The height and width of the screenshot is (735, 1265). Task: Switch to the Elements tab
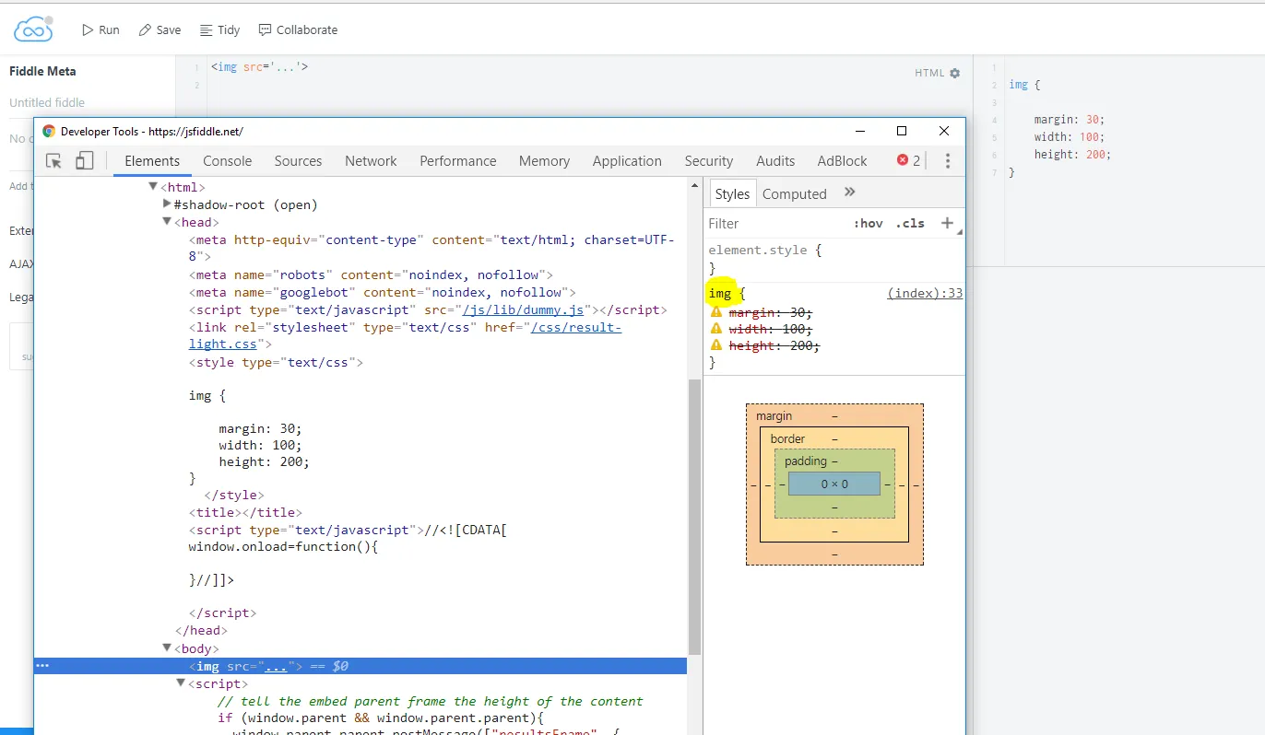pos(152,161)
